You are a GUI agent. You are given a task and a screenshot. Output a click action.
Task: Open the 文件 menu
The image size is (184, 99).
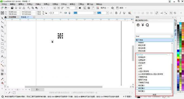4,4
